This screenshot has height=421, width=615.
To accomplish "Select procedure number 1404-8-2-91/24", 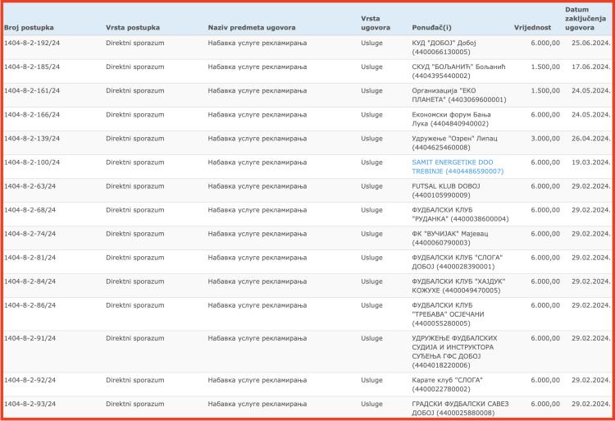I will (30, 338).
